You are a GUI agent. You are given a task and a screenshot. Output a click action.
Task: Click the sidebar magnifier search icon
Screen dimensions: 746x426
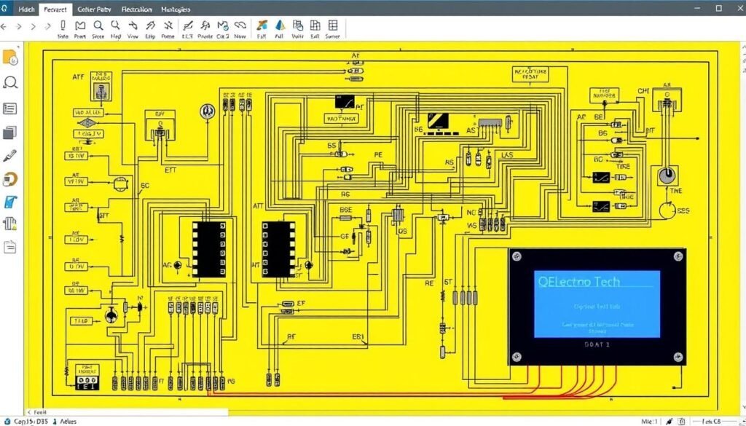[10, 83]
